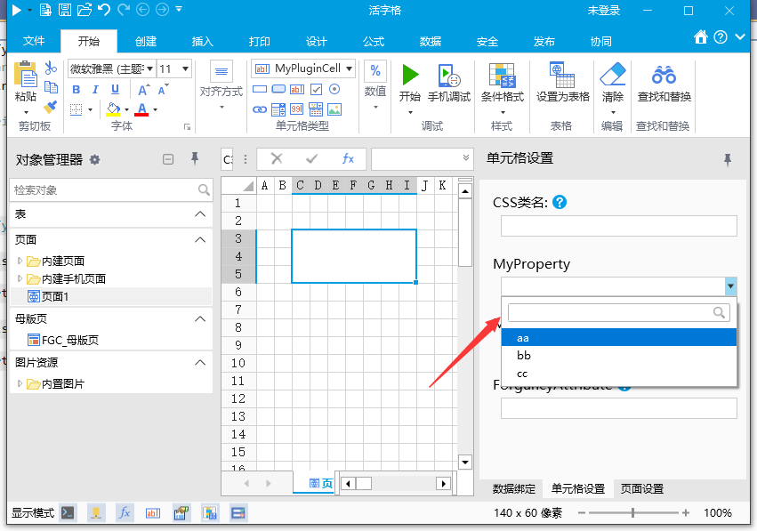Open the font size dropdown
757x531 pixels.
click(185, 69)
